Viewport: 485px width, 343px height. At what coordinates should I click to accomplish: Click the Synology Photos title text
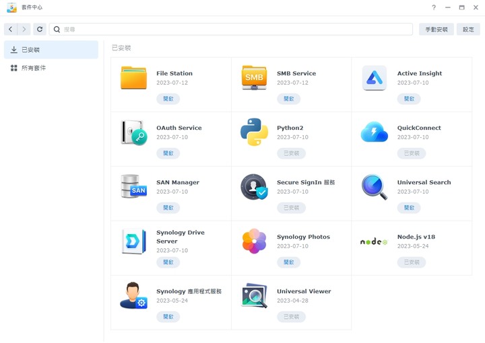pyautogui.click(x=303, y=237)
